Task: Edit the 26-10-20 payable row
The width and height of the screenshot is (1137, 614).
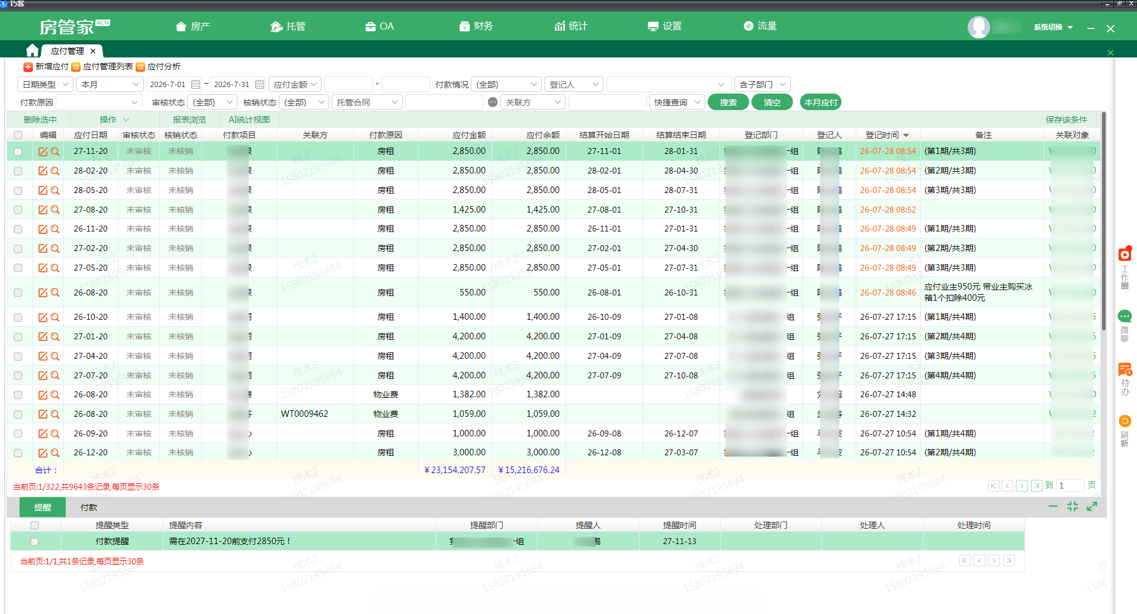Action: coord(43,317)
